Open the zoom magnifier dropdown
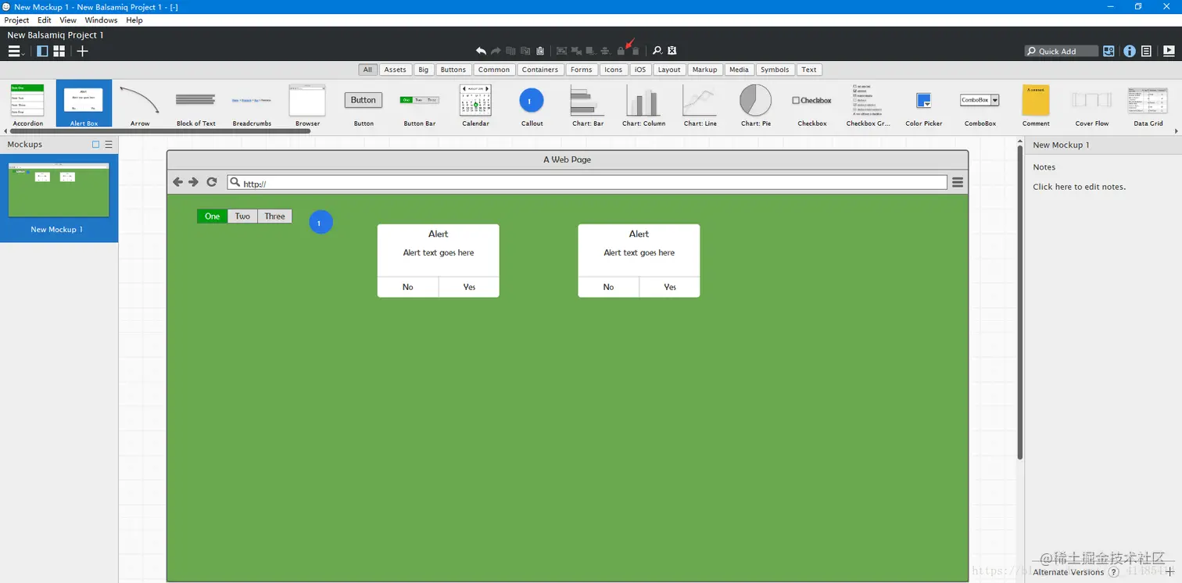 pos(657,51)
